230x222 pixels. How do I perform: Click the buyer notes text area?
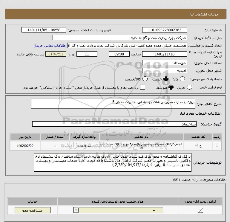pyautogui.click(x=113, y=162)
